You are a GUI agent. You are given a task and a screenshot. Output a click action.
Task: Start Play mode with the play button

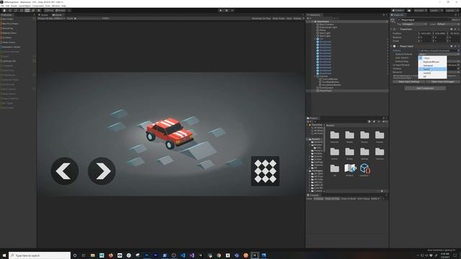pos(220,10)
